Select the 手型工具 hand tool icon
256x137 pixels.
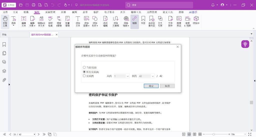5,21
